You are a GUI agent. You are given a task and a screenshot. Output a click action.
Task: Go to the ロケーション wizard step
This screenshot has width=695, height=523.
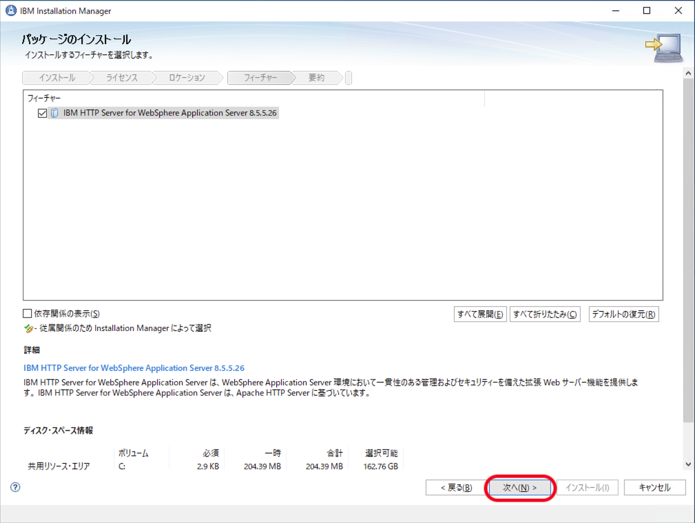coord(187,78)
